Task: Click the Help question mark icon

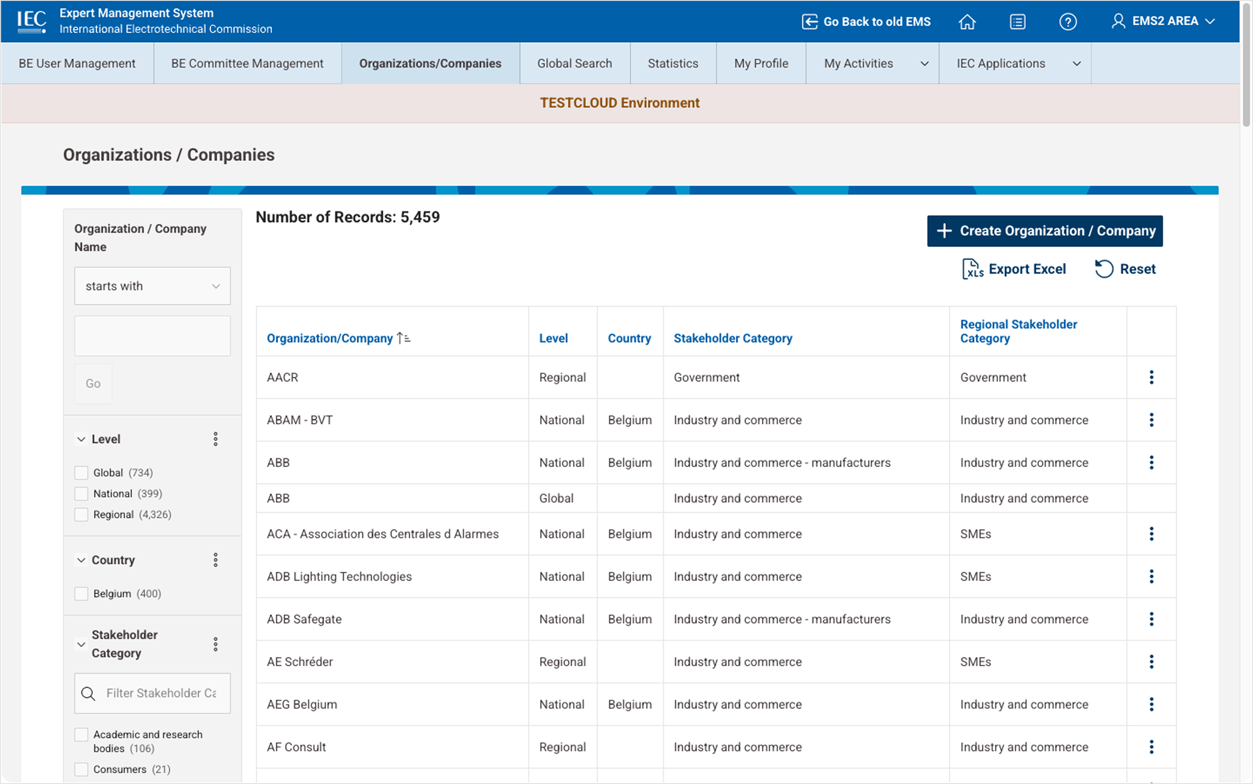Action: click(1068, 21)
